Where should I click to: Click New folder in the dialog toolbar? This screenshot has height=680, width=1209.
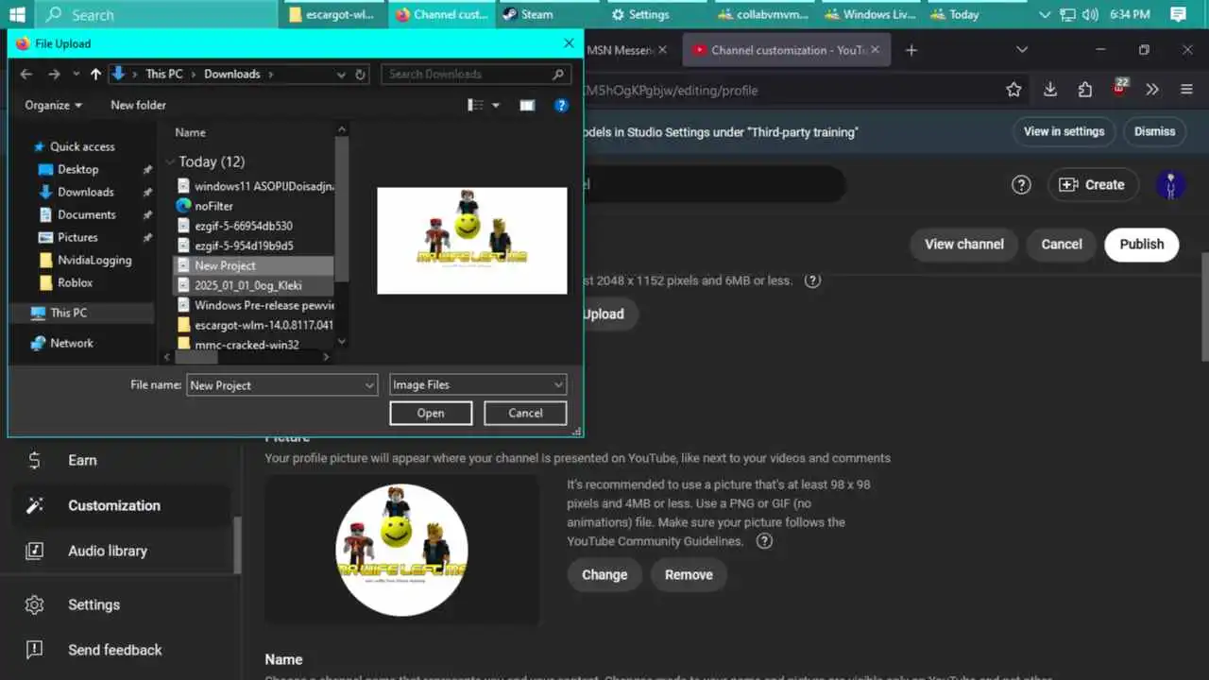click(138, 105)
